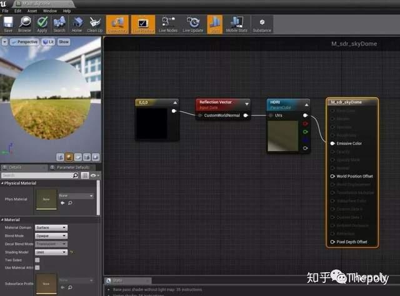This screenshot has height=296, width=400.
Task: Click the UVs input pin on HDRI node
Action: [271, 116]
